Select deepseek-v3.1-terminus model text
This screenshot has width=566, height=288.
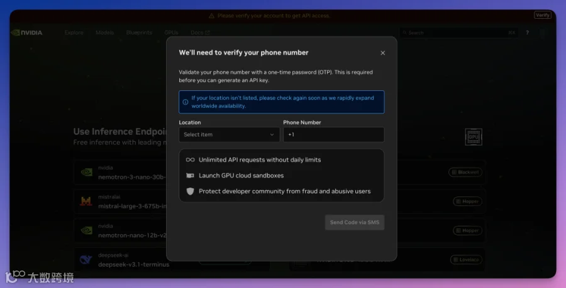[133, 265]
